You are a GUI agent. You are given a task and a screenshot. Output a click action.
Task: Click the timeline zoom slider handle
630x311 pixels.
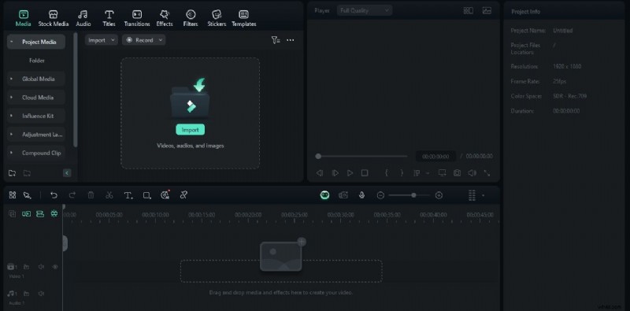413,195
